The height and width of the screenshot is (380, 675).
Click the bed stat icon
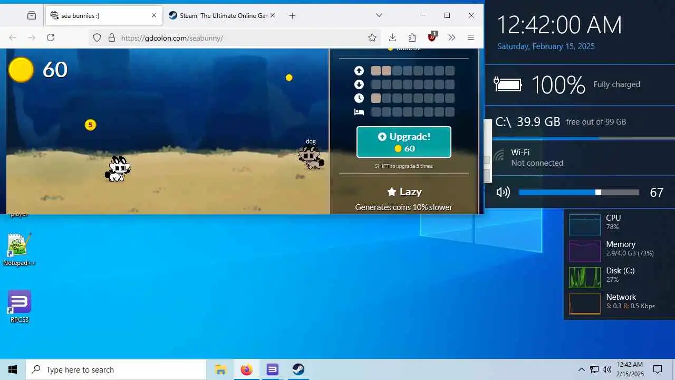click(359, 112)
